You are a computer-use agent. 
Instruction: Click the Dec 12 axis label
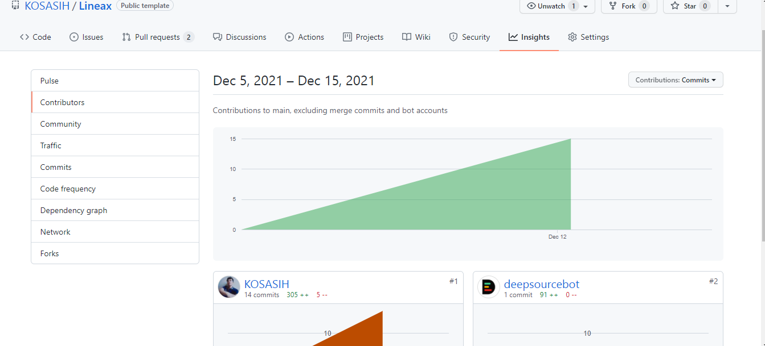pos(558,237)
